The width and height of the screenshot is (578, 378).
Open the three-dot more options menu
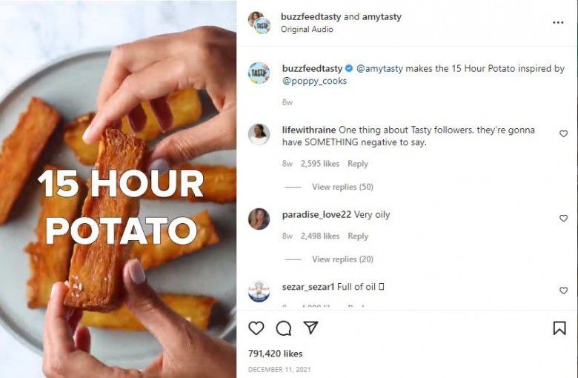[558, 23]
